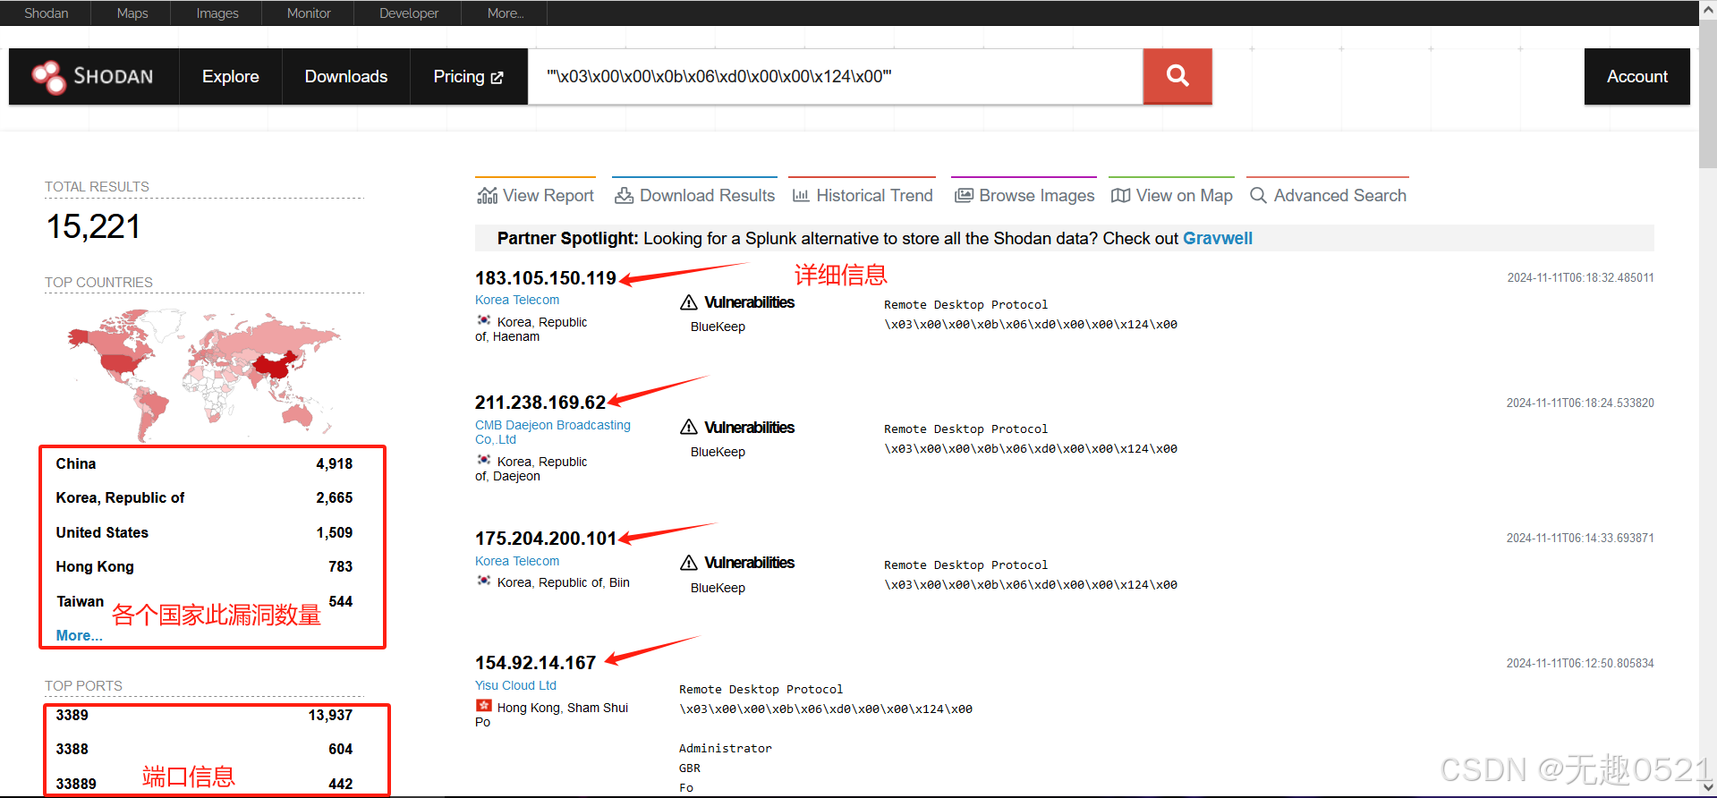
Task: Click BlueKeep under 211.238.169.62
Action: coord(718,453)
